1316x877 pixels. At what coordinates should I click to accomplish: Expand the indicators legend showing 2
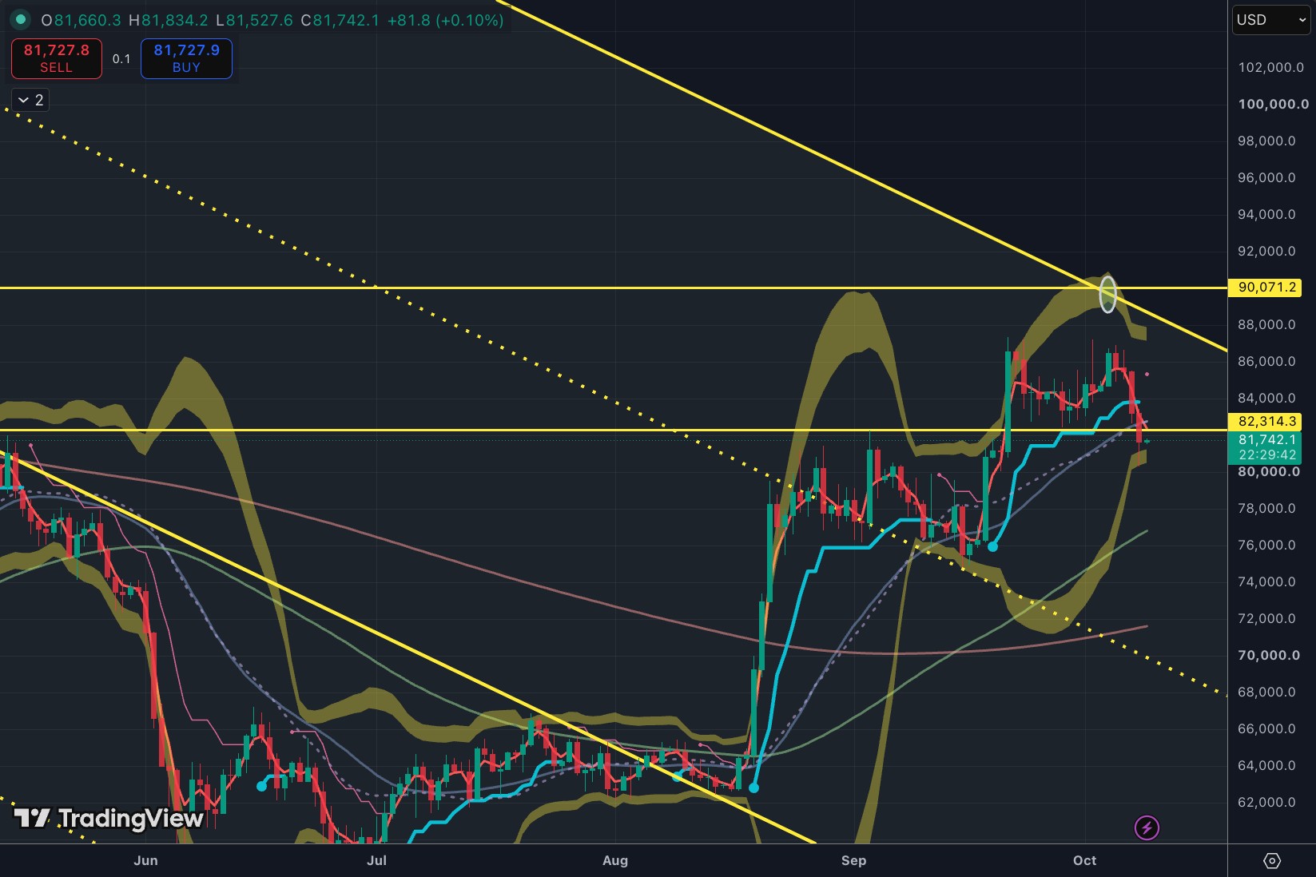(30, 100)
